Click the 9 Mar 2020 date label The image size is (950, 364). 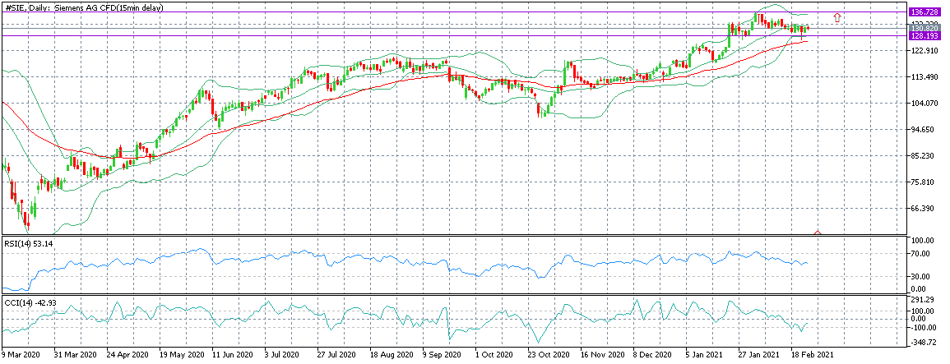(21, 356)
